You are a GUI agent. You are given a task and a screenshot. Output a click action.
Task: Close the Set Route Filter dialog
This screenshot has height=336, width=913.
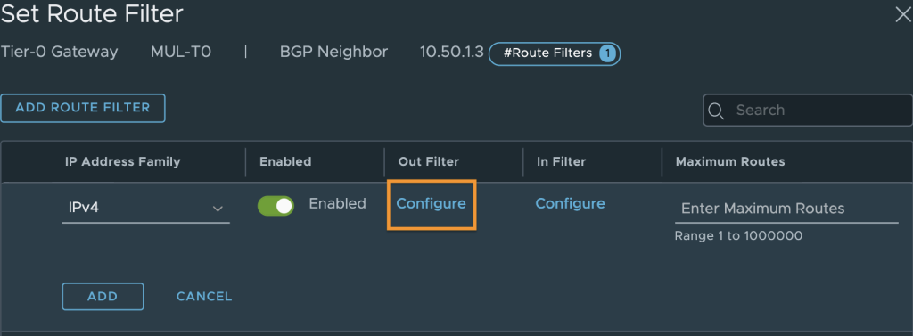pos(902,15)
